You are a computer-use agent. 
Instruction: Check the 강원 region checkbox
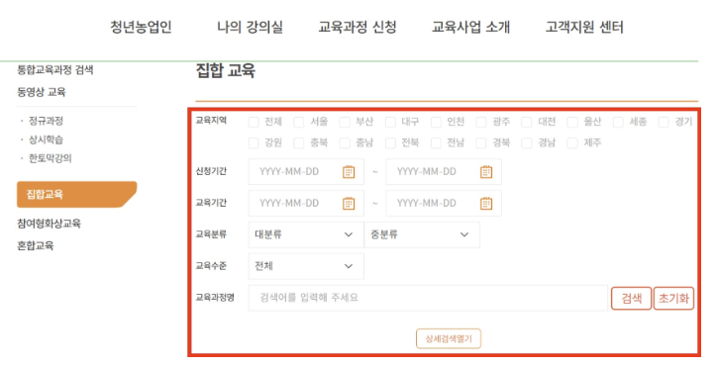(254, 143)
